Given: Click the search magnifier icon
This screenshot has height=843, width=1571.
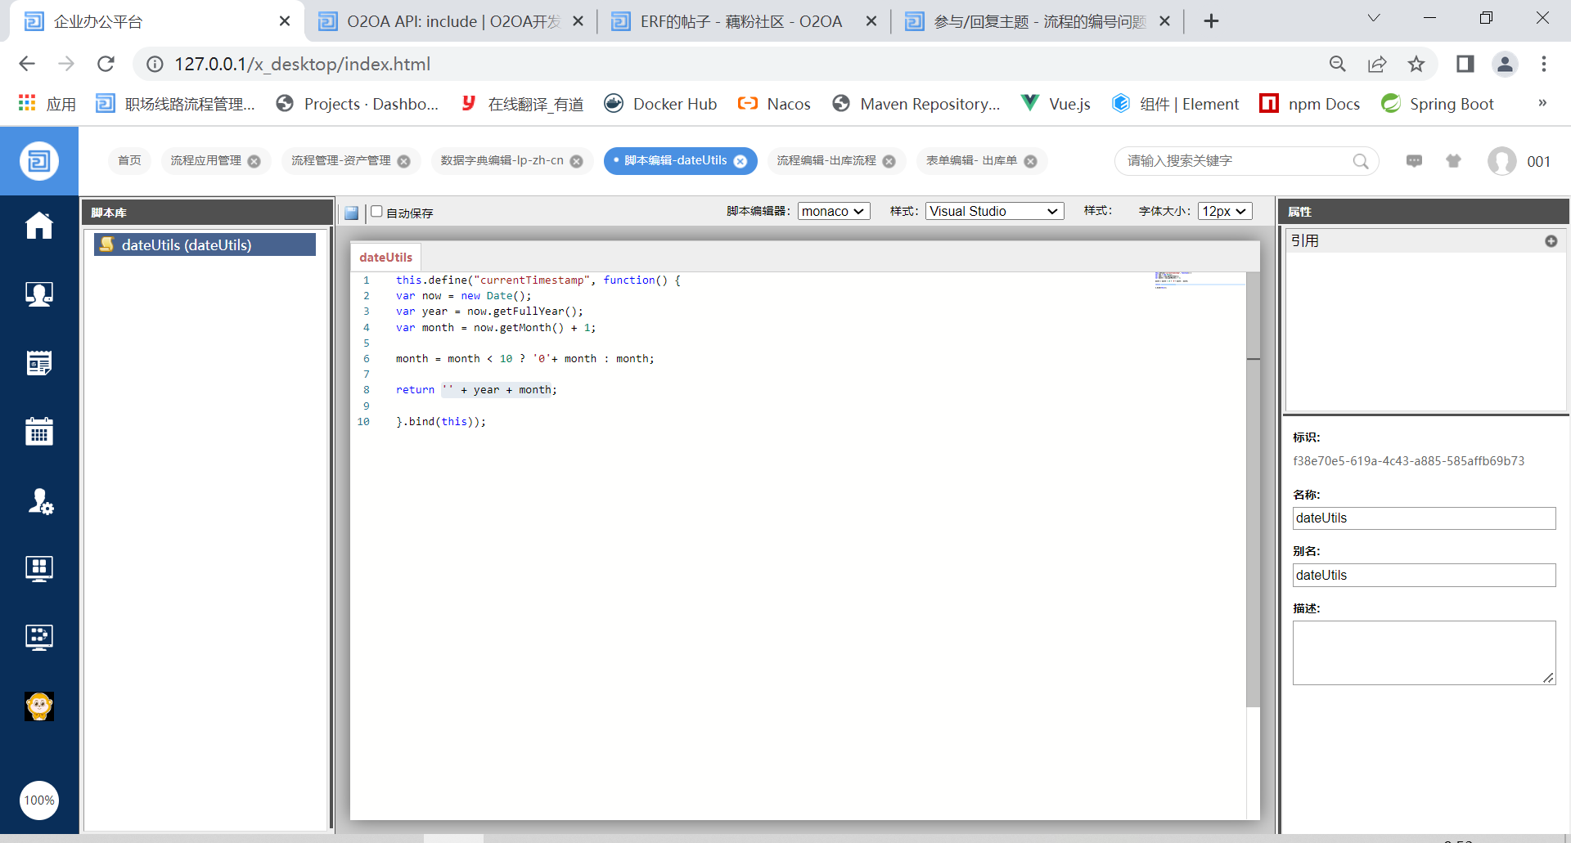Looking at the screenshot, I should [x=1360, y=161].
